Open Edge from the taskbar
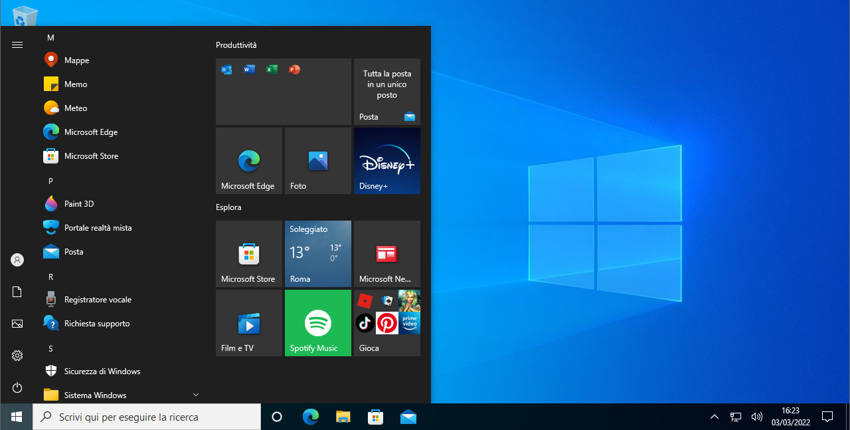 click(x=310, y=417)
